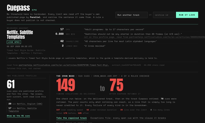Open the 'Run another track' selector

click(131, 15)
